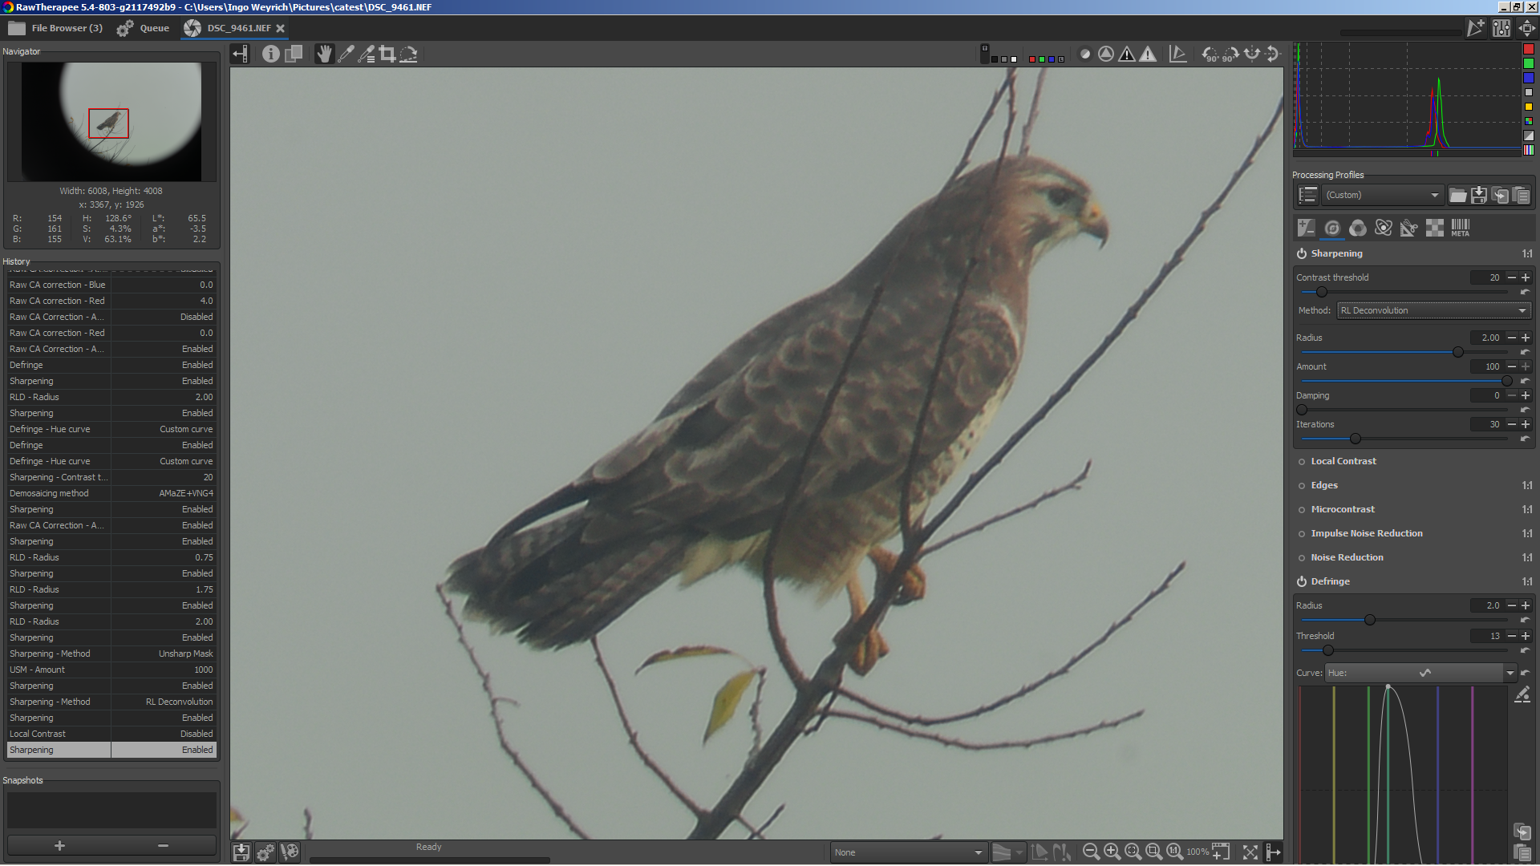Open processing profile from file (folder icon)
1540x866 pixels.
(1457, 195)
